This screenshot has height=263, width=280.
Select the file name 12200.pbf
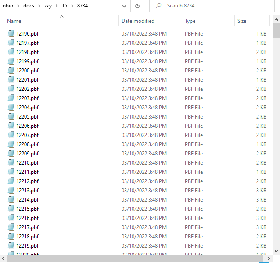point(28,71)
